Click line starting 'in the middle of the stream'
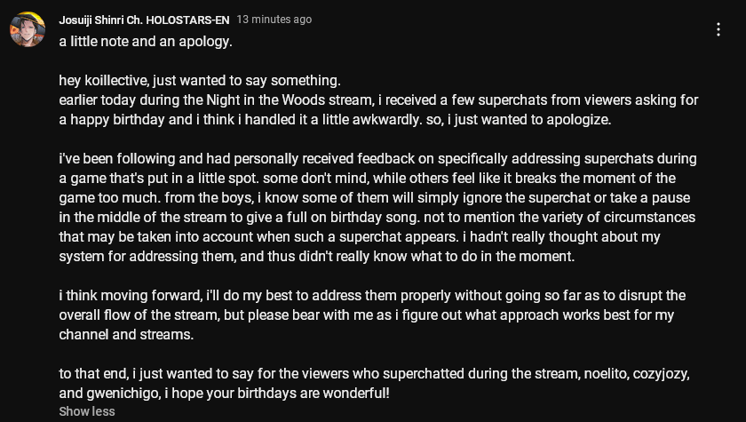 (377, 217)
